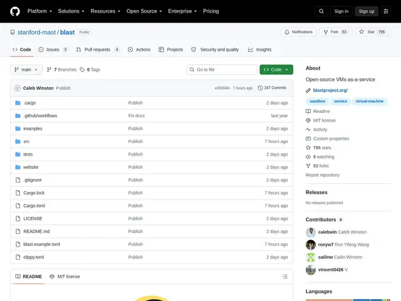Screen dimensions: 401x301
Task: Click the Pricing link
Action: [211, 11]
